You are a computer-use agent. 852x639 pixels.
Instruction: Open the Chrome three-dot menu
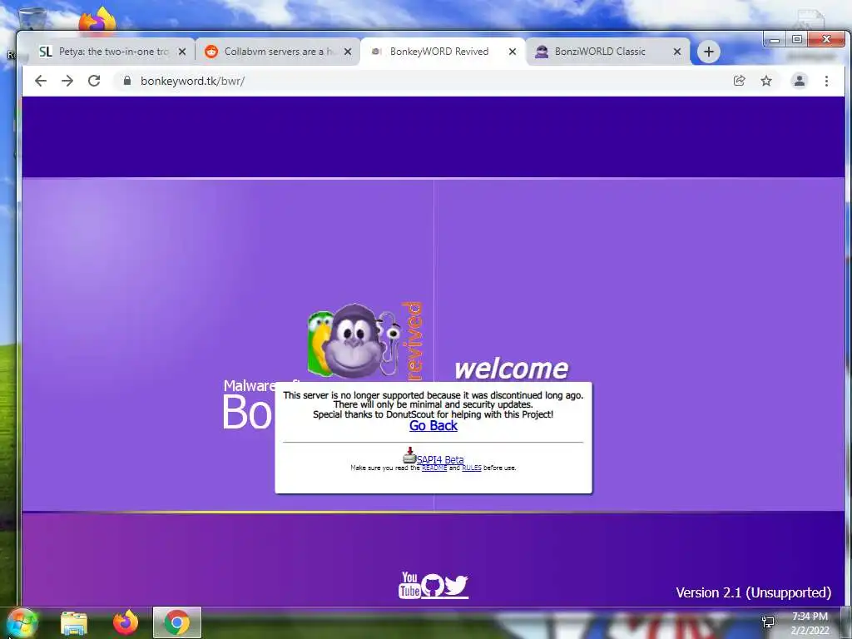(826, 81)
